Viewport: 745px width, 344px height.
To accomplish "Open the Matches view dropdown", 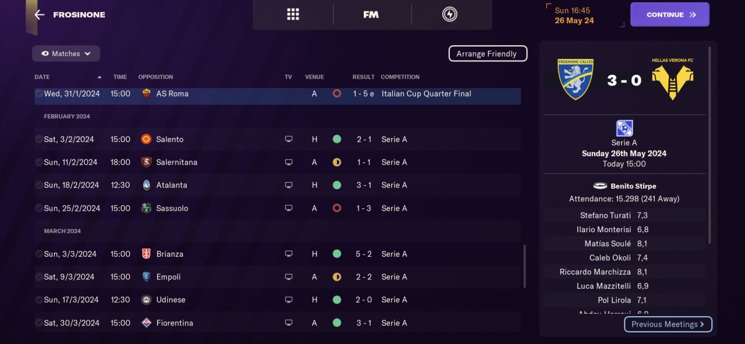I will pos(66,54).
